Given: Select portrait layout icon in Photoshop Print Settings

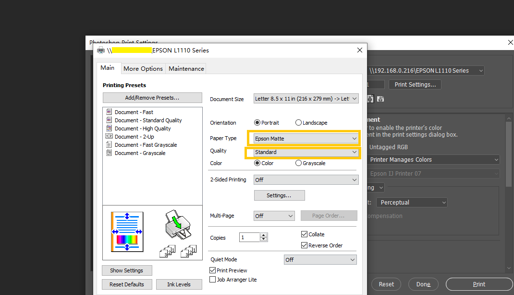Looking at the screenshot, I should pos(370,99).
